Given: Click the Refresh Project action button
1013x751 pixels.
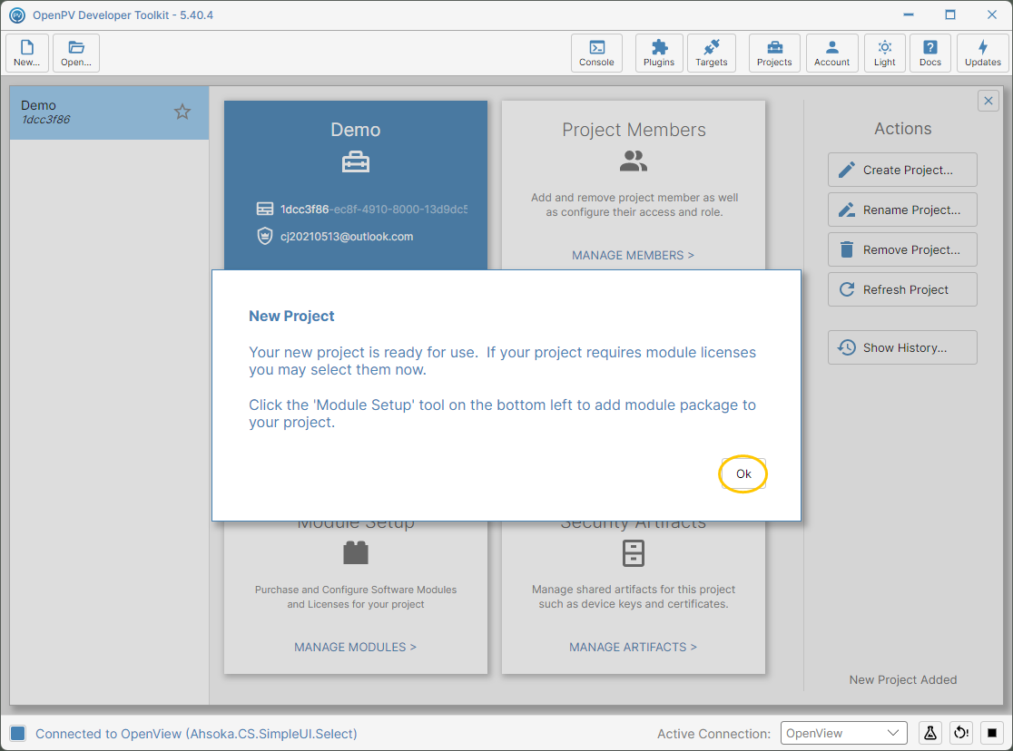Looking at the screenshot, I should [x=902, y=290].
